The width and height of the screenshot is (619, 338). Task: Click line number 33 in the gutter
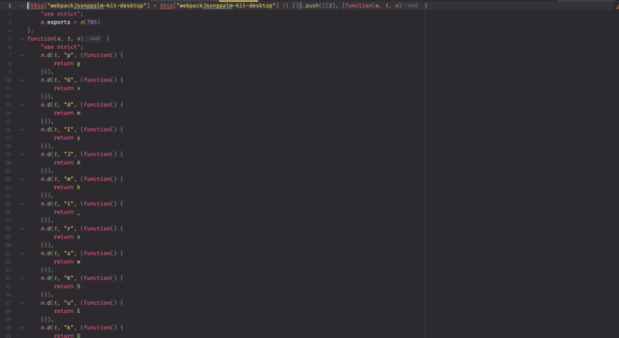click(8, 271)
